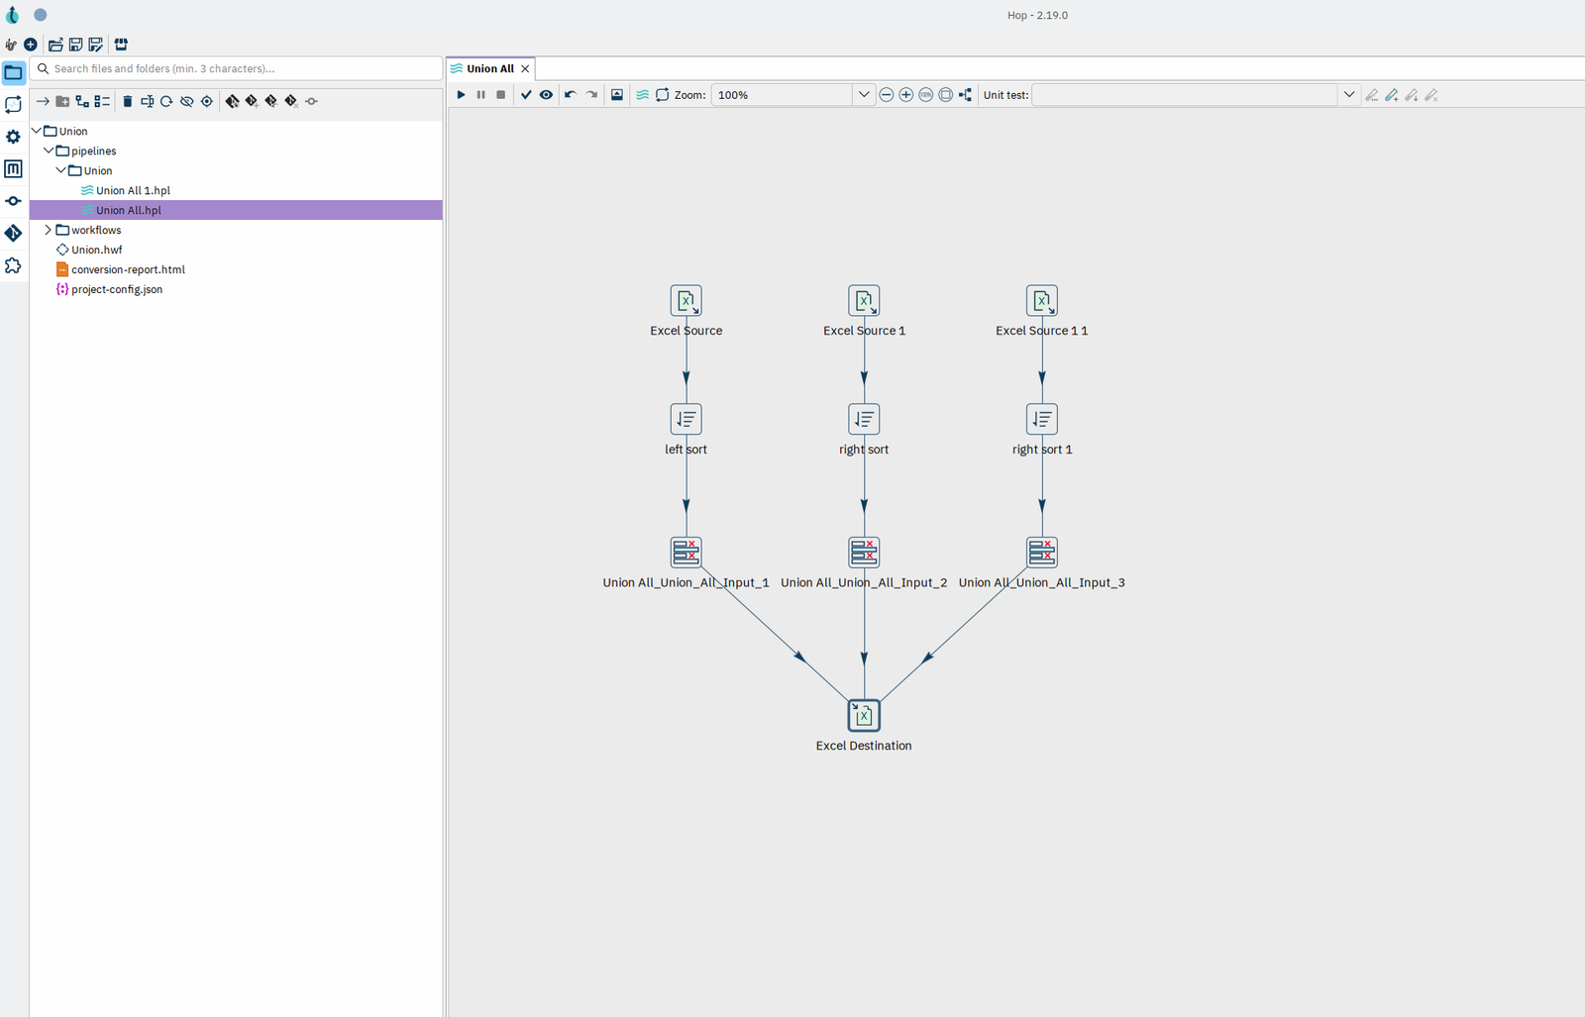Collapse the pipelines folder
Image resolution: width=1585 pixels, height=1017 pixels.
coord(49,151)
